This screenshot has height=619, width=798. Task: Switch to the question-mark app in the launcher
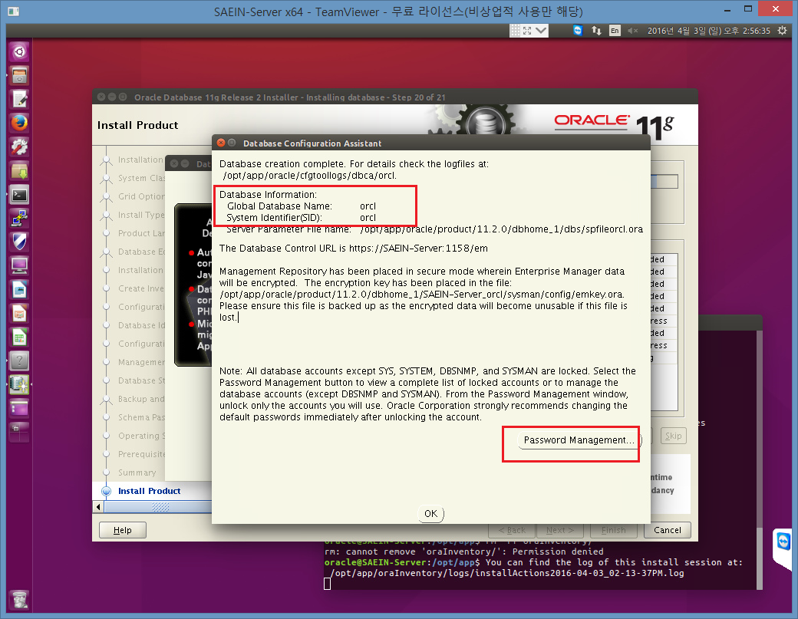[x=19, y=361]
